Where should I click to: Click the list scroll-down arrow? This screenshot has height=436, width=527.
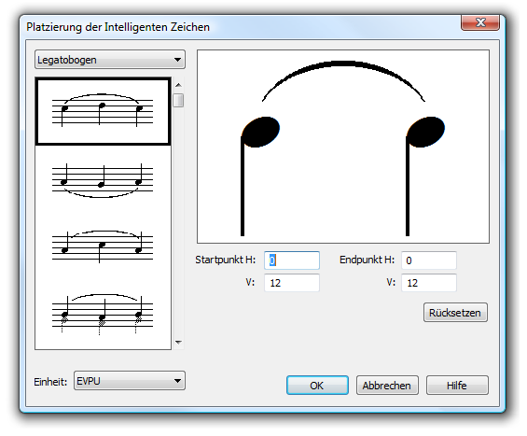point(178,343)
